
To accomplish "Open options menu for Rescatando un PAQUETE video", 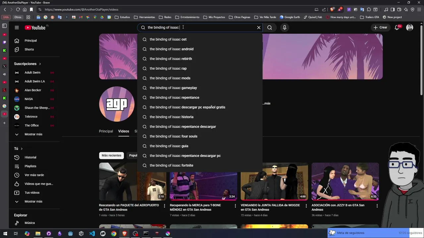I will click(x=164, y=206).
